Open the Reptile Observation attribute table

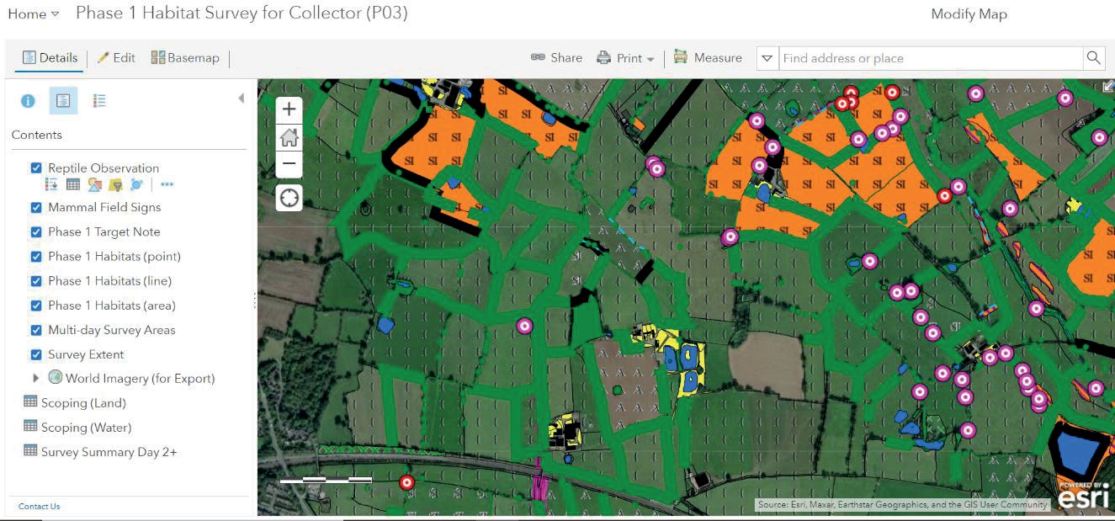pos(73,184)
